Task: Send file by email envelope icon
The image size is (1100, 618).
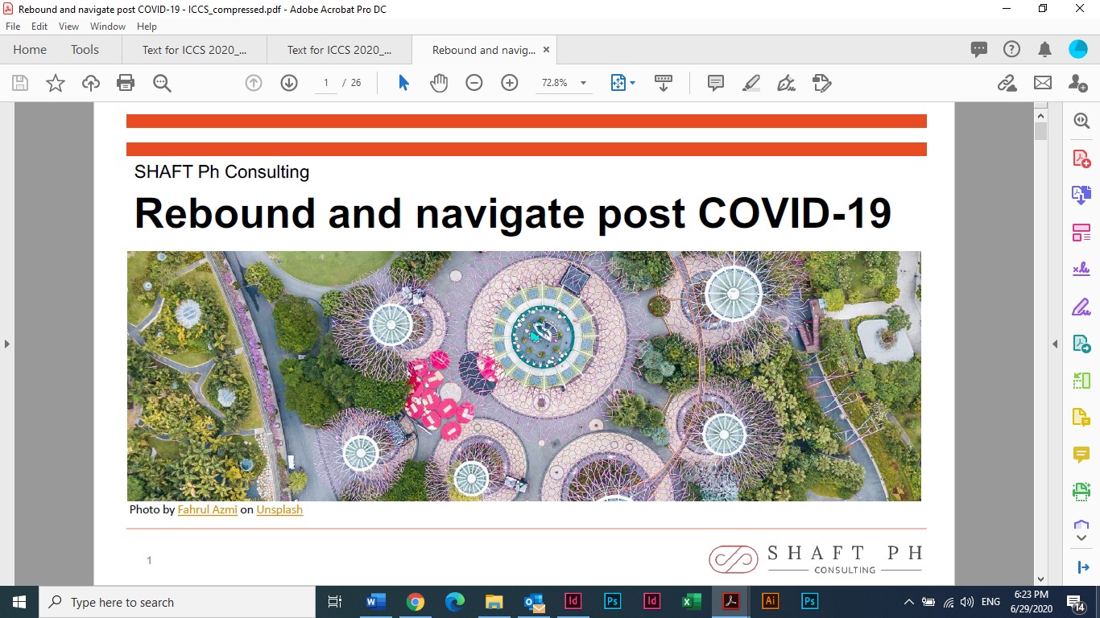Action: click(1043, 83)
